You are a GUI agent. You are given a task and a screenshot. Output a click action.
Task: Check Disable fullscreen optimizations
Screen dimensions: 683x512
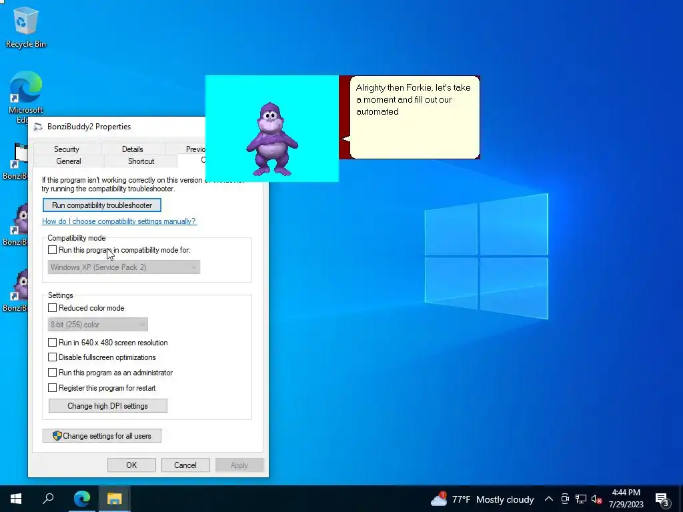[x=52, y=357]
